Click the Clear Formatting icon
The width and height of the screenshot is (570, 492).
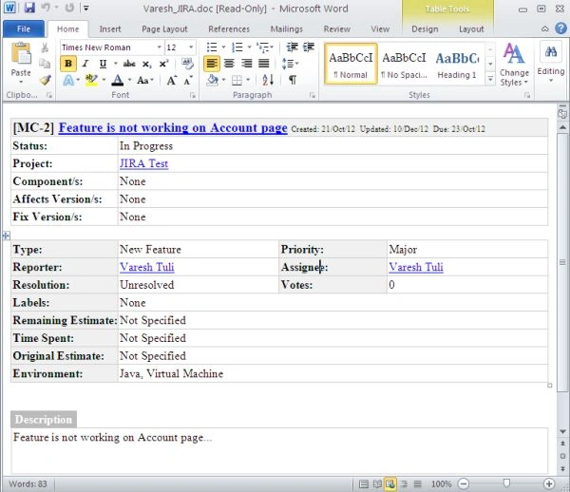click(187, 64)
